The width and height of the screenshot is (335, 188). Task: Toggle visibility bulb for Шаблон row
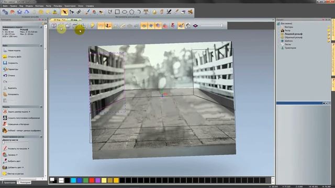[328, 41]
